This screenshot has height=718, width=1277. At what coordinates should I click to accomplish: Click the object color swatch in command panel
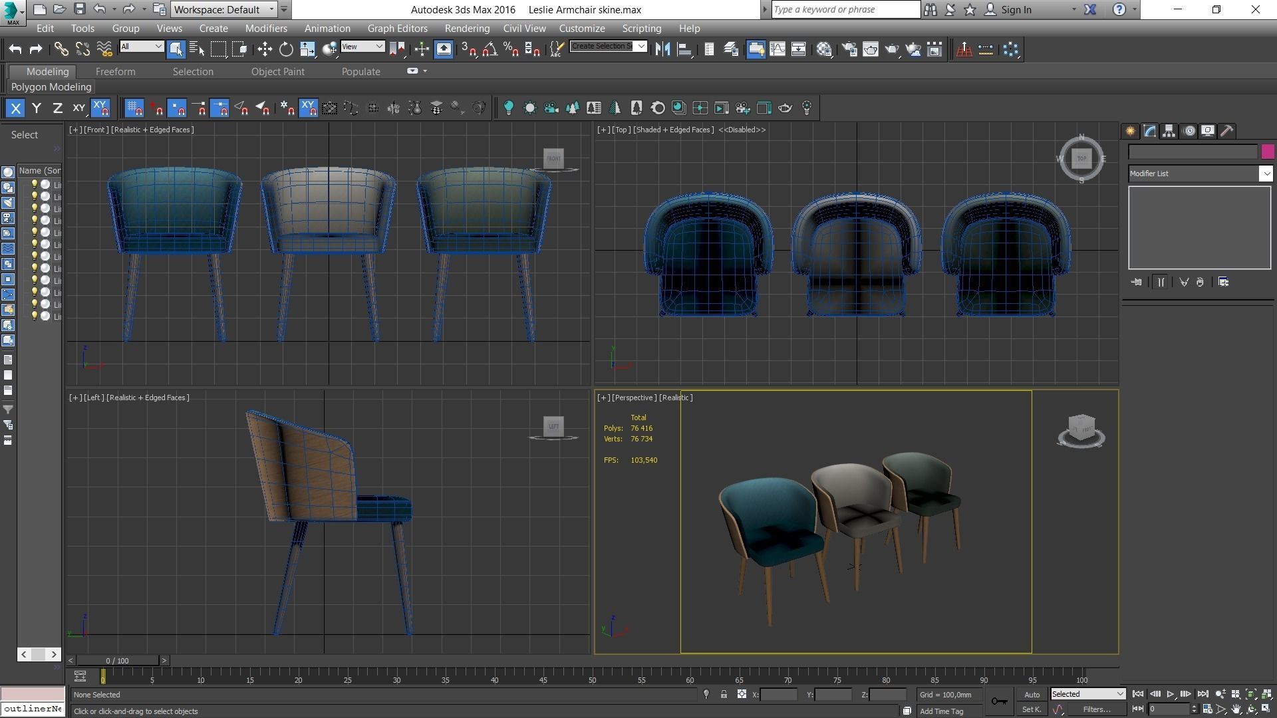[1267, 152]
